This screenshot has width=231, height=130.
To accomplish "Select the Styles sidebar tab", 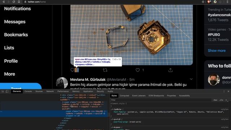I will coord(114,96).
